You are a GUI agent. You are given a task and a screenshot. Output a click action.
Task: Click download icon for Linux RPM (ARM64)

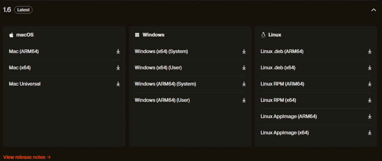[370, 84]
